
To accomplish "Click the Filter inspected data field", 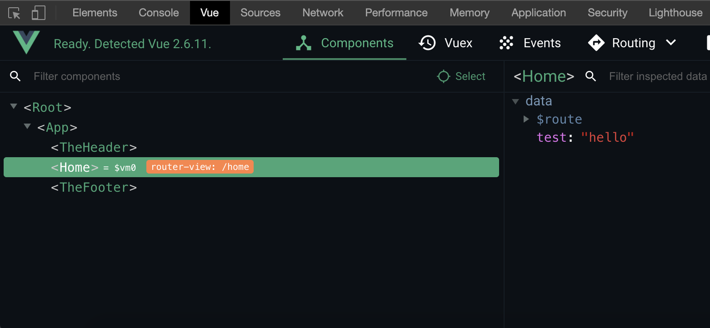I will tap(657, 76).
